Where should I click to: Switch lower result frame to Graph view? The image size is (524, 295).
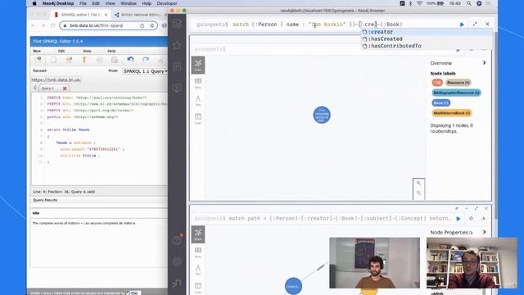[x=198, y=234]
